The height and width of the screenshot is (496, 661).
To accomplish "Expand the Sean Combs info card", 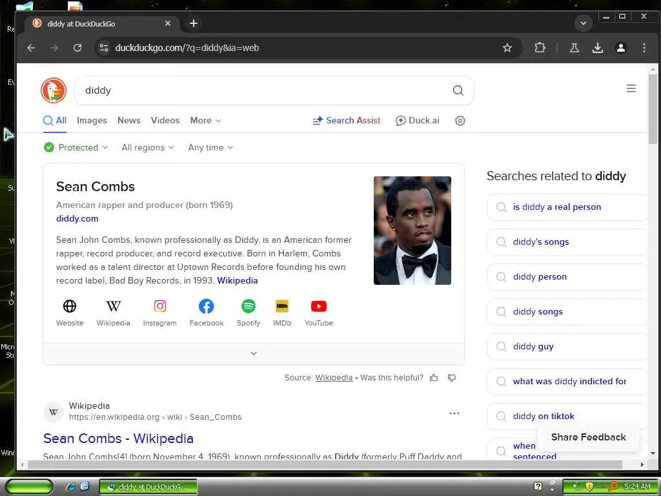I will coord(253,353).
